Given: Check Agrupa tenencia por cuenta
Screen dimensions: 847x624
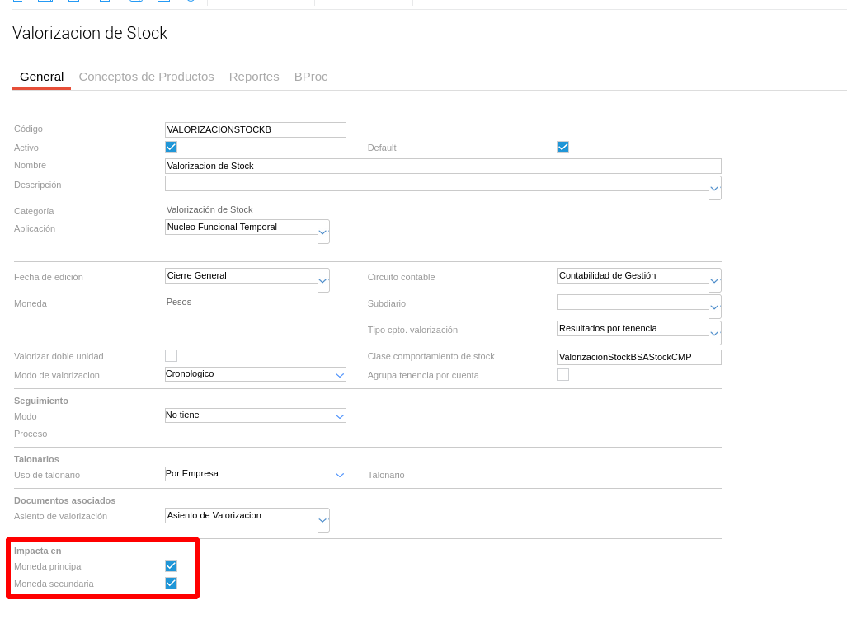Looking at the screenshot, I should coord(562,375).
